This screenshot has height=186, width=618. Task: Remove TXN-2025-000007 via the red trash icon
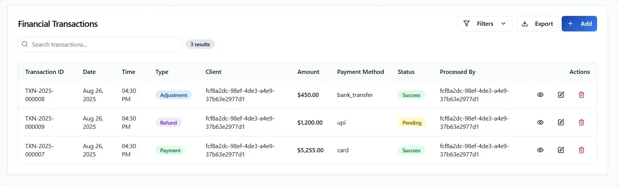pos(581,150)
